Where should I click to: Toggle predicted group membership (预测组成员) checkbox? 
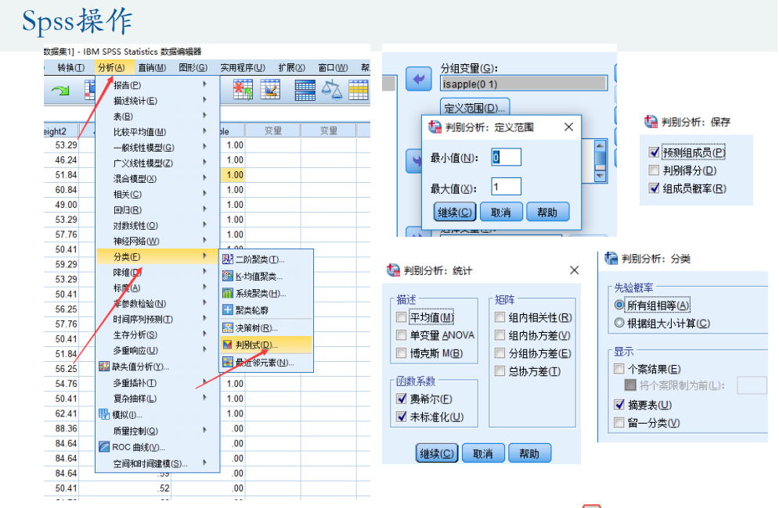[654, 152]
